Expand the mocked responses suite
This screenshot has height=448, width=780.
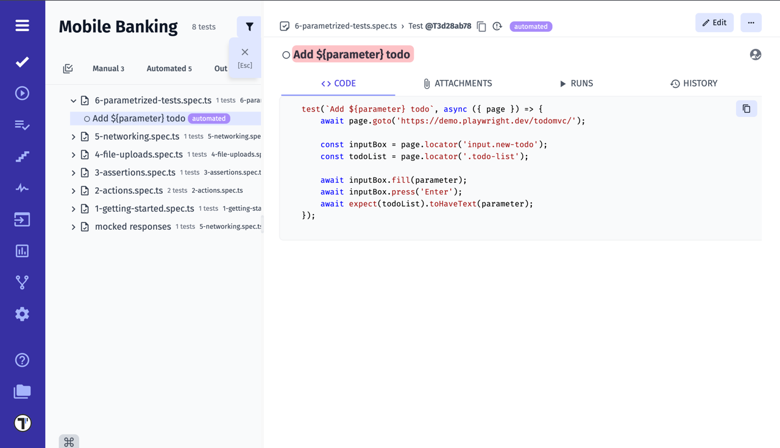pyautogui.click(x=73, y=226)
